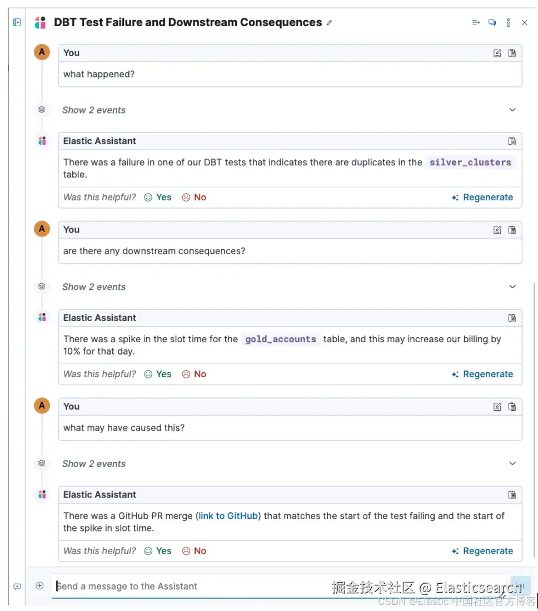
Task: Copy the "what happened?" message to clipboard
Action: coord(512,53)
